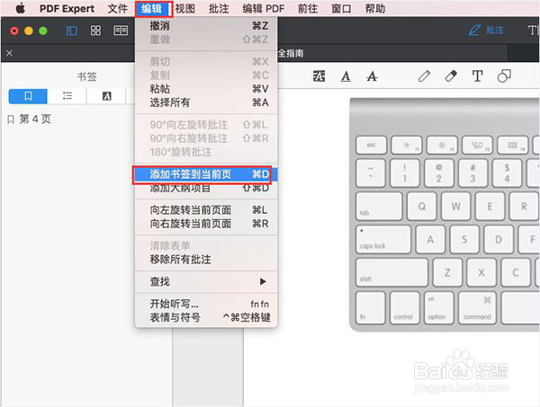The width and height of the screenshot is (540, 407).
Task: Select the eraser tool
Action: pos(451,76)
